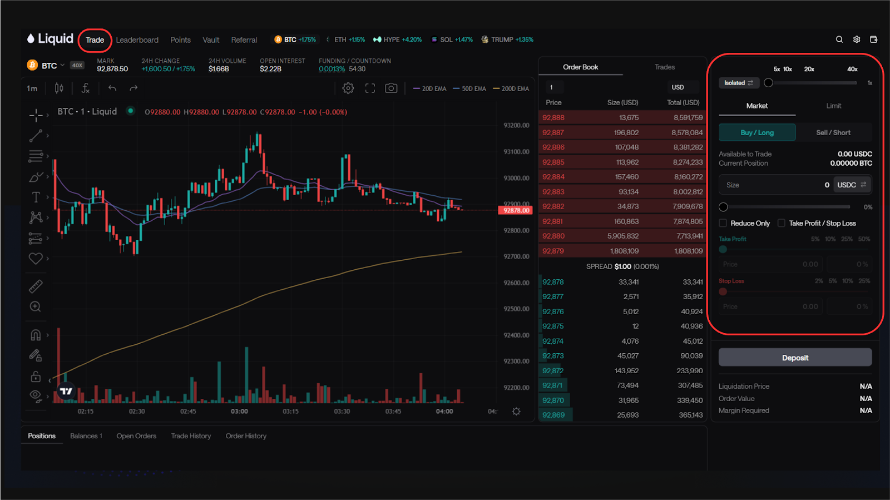Add the chart to favorites with the heart icon
This screenshot has height=500, width=890.
(x=36, y=259)
